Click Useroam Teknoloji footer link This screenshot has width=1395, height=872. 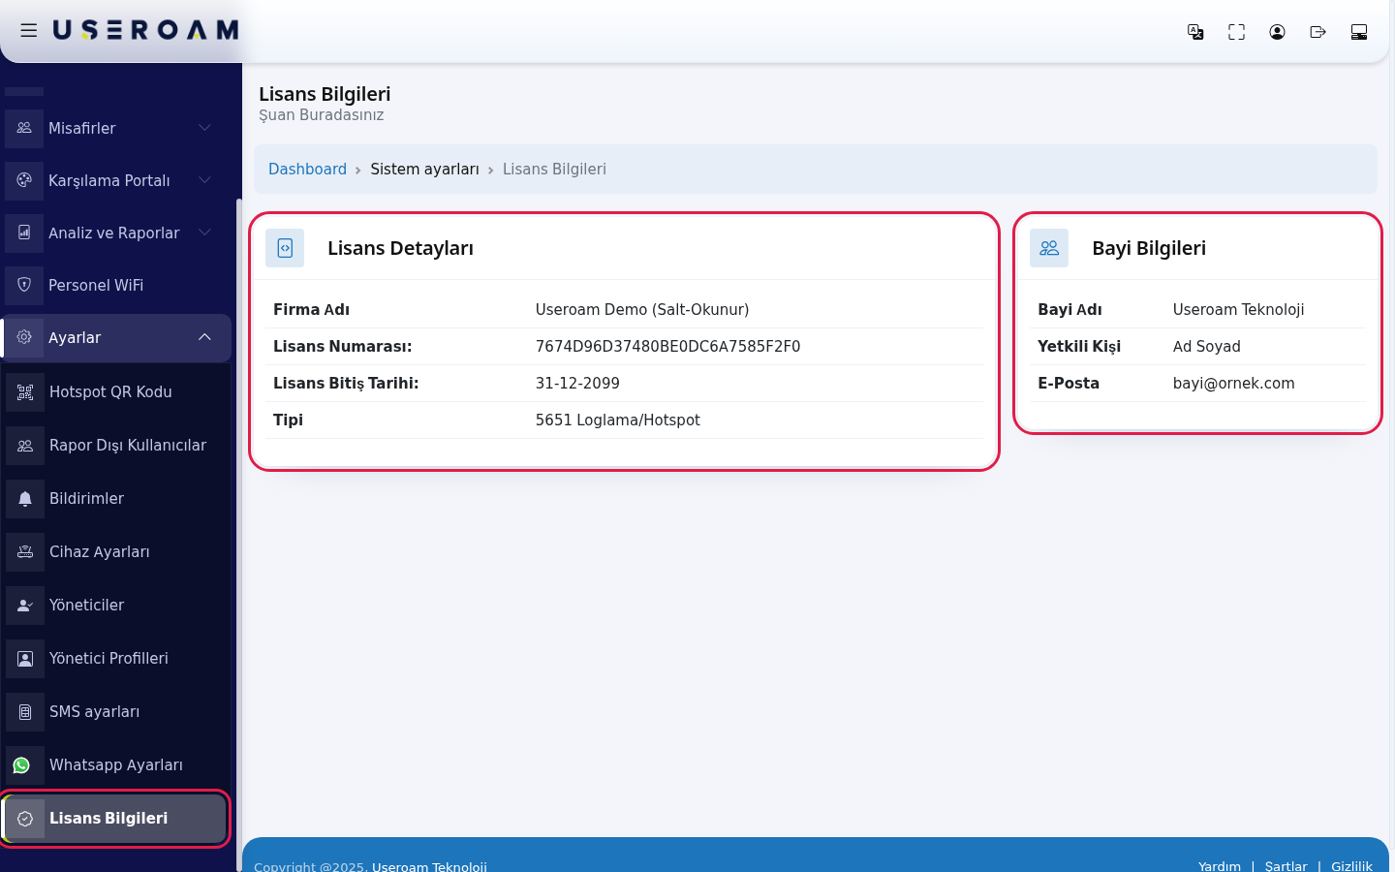(429, 865)
